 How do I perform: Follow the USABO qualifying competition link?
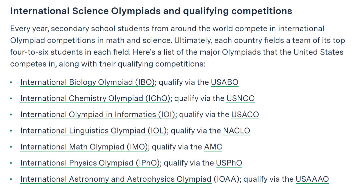224,82
